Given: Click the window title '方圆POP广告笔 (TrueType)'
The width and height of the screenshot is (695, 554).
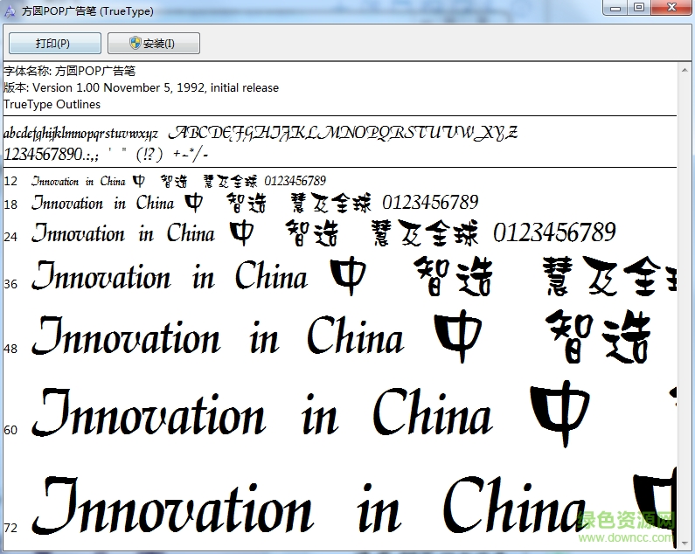Looking at the screenshot, I should (87, 11).
